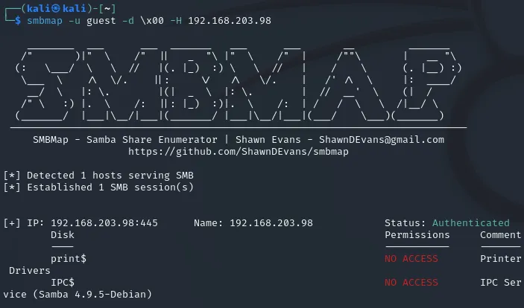Click the IPC$ share name

[x=63, y=282]
